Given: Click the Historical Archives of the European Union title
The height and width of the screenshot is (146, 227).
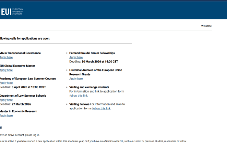Looking at the screenshot, I should (x=96, y=70).
